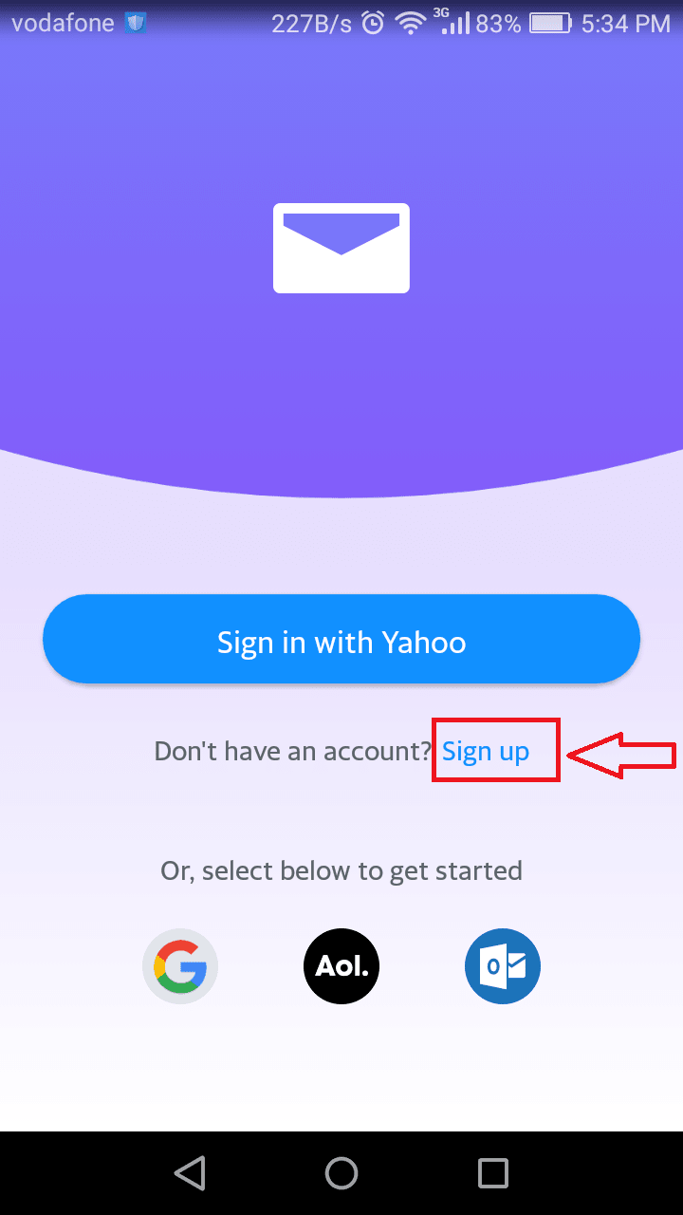Click the red arrow annotation
This screenshot has height=1215, width=683.
(x=621, y=756)
